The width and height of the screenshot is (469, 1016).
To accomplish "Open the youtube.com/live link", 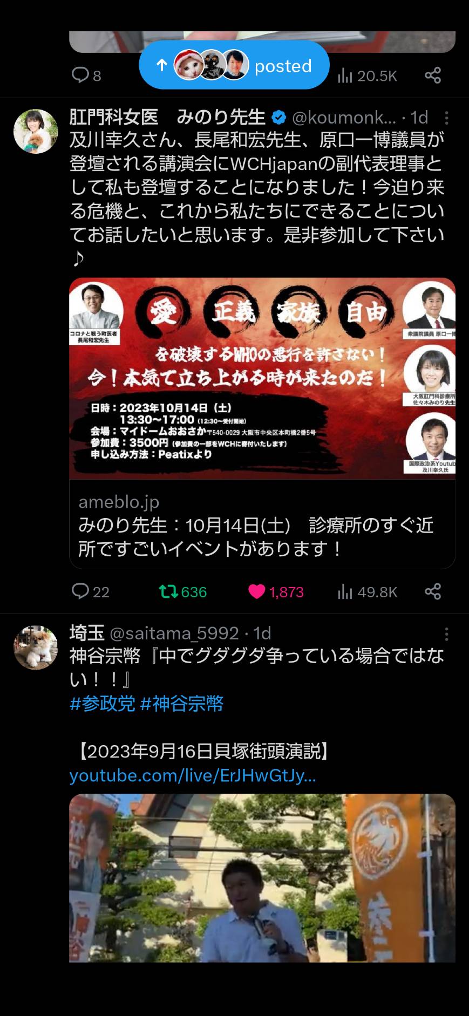I will coord(193,775).
